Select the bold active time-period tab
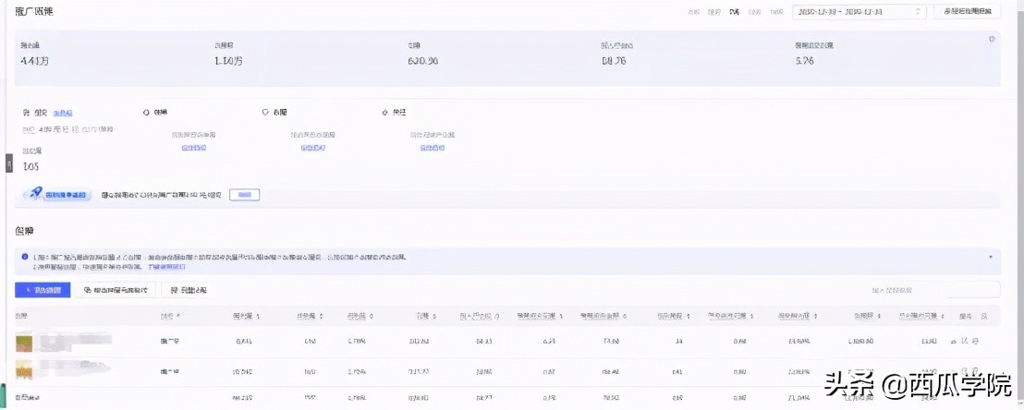 coord(734,12)
